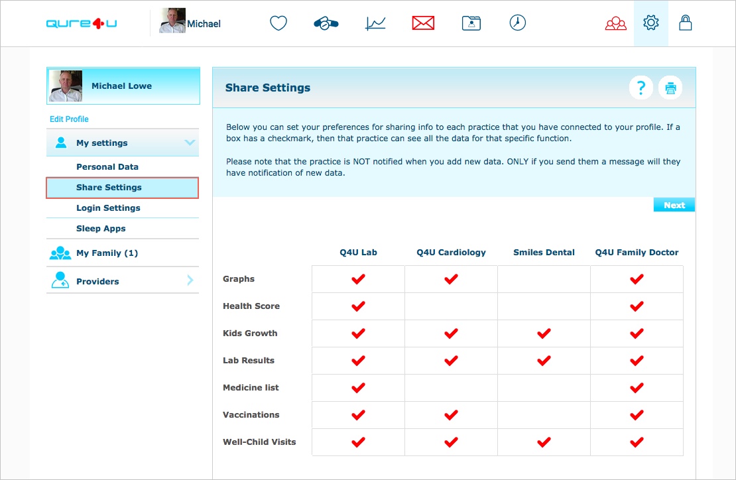Open Personal Data settings
Image resolution: width=736 pixels, height=480 pixels.
click(123, 166)
